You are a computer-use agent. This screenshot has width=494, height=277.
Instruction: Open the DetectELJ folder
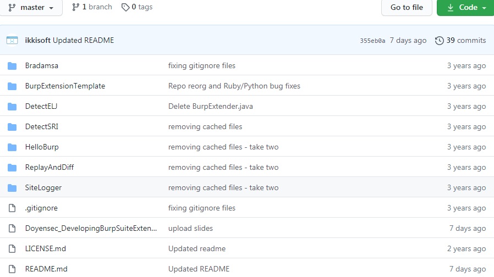pyautogui.click(x=41, y=106)
